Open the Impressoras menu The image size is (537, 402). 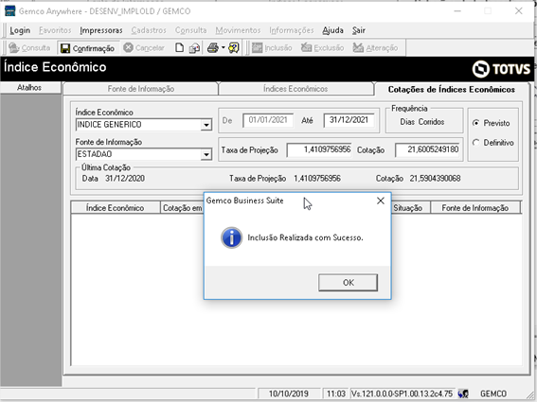101,30
